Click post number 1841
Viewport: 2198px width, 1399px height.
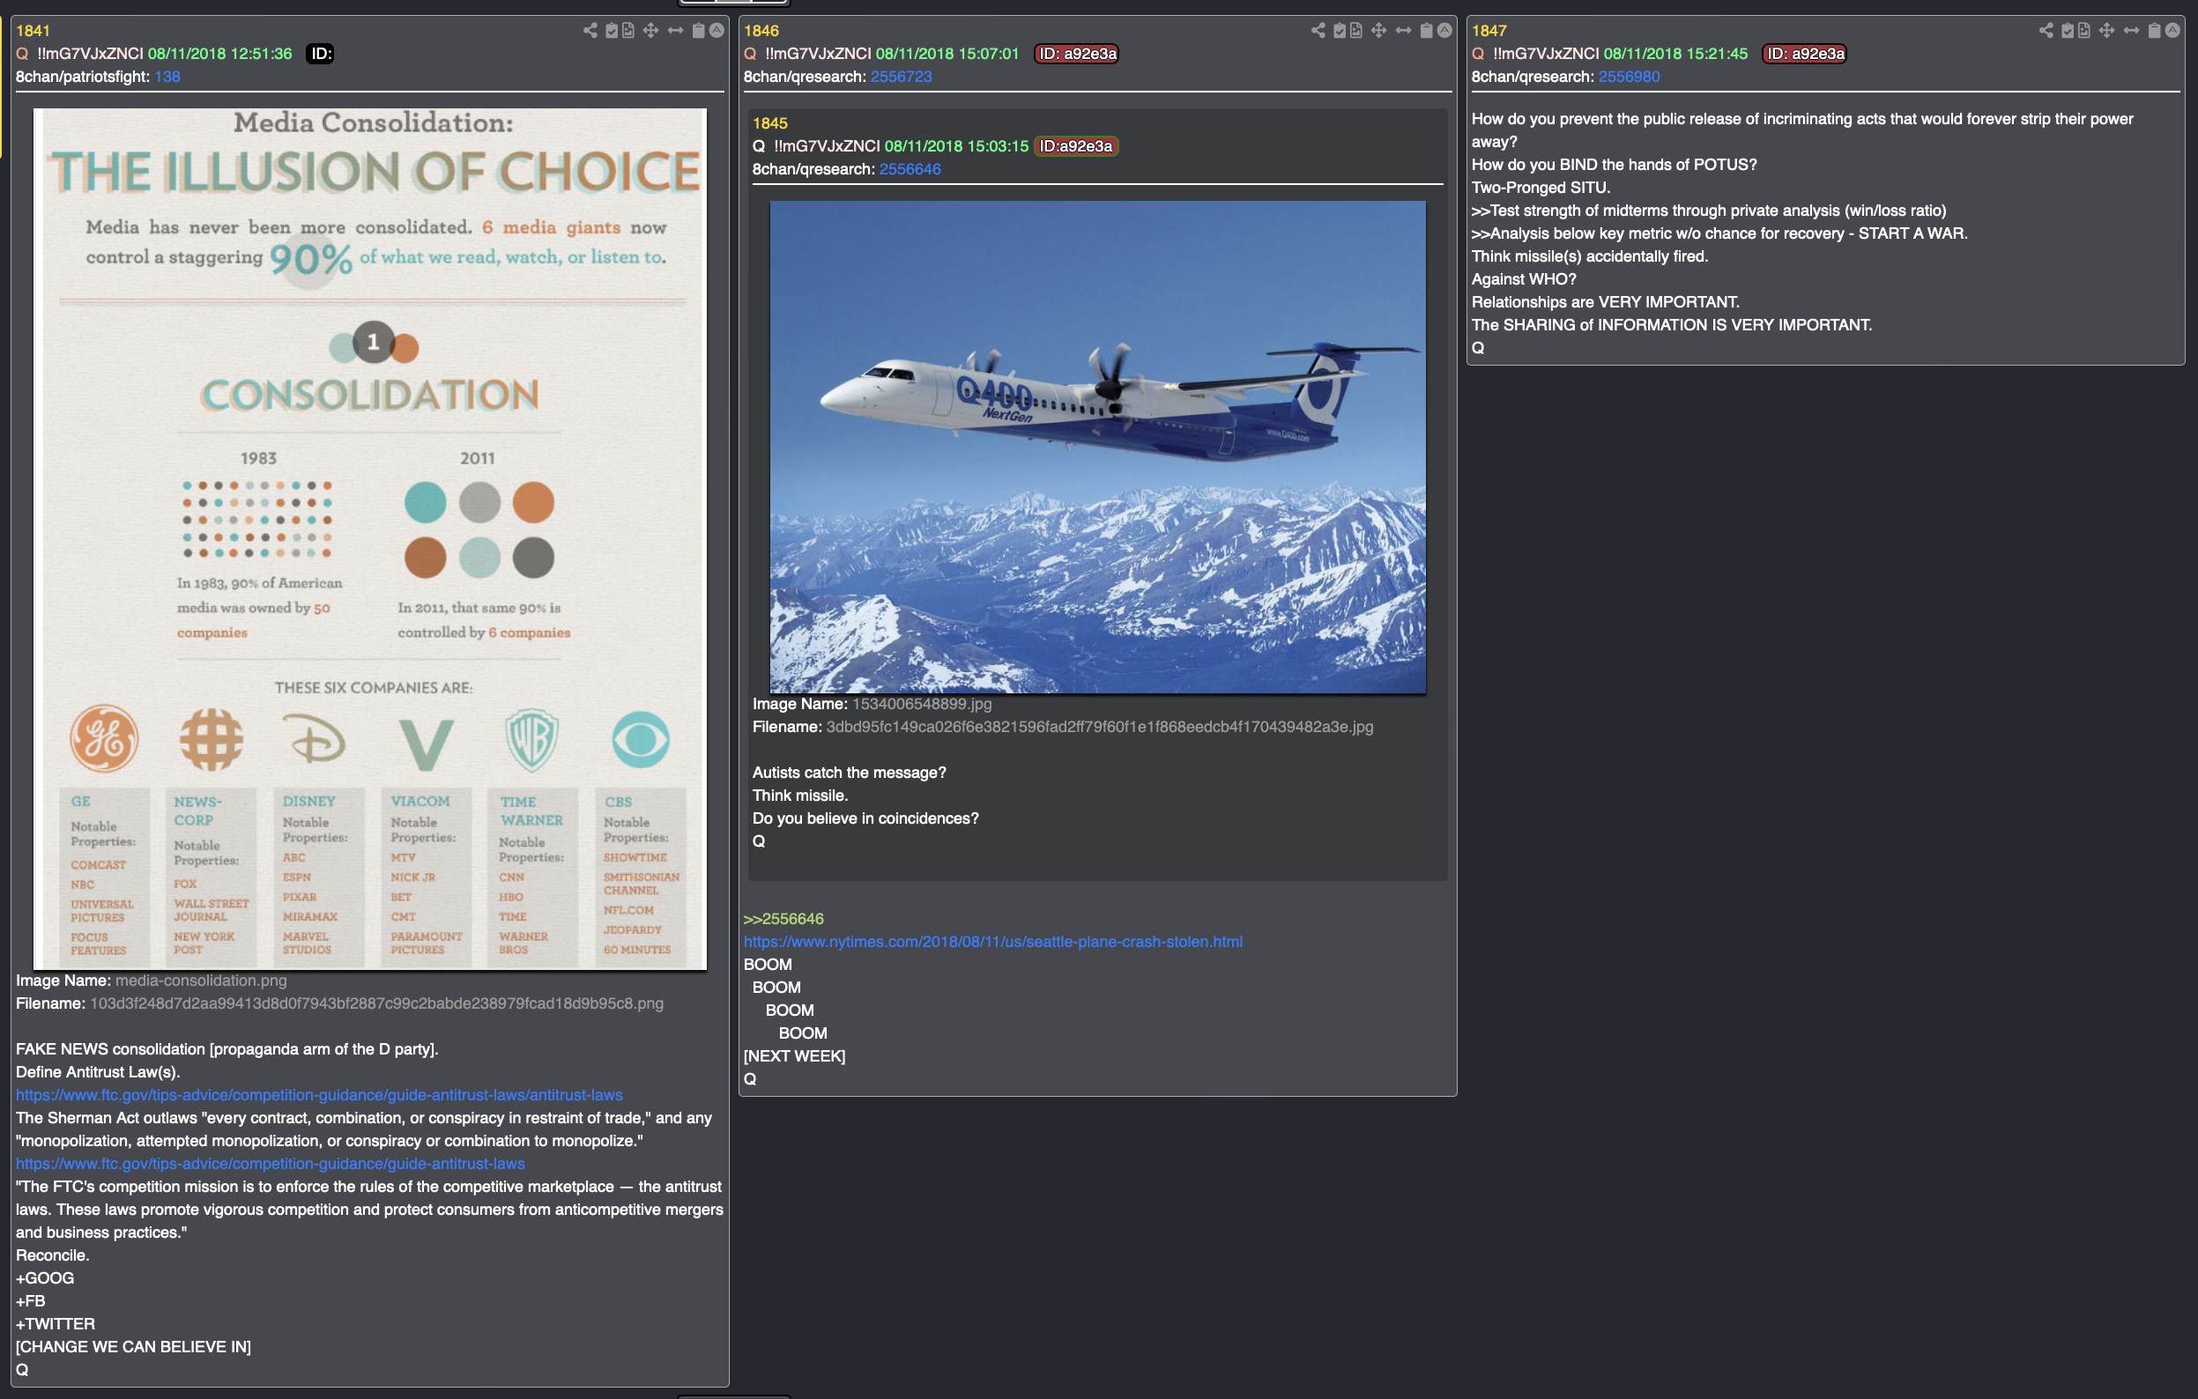coord(33,31)
